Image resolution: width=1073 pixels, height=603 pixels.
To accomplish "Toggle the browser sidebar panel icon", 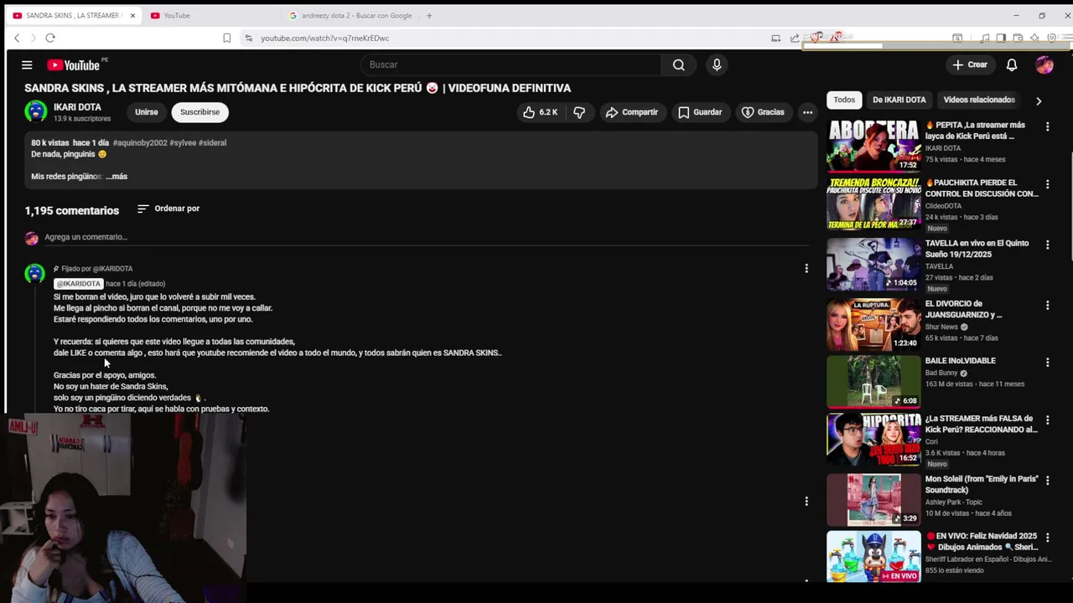I will [x=1001, y=38].
